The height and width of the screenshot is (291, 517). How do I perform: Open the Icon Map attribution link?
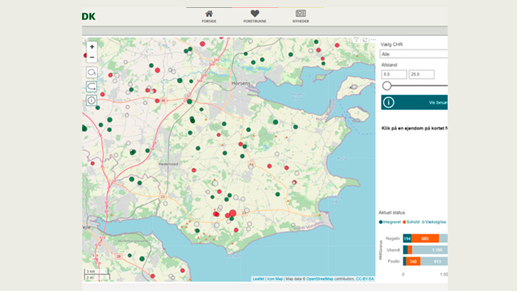[275, 279]
